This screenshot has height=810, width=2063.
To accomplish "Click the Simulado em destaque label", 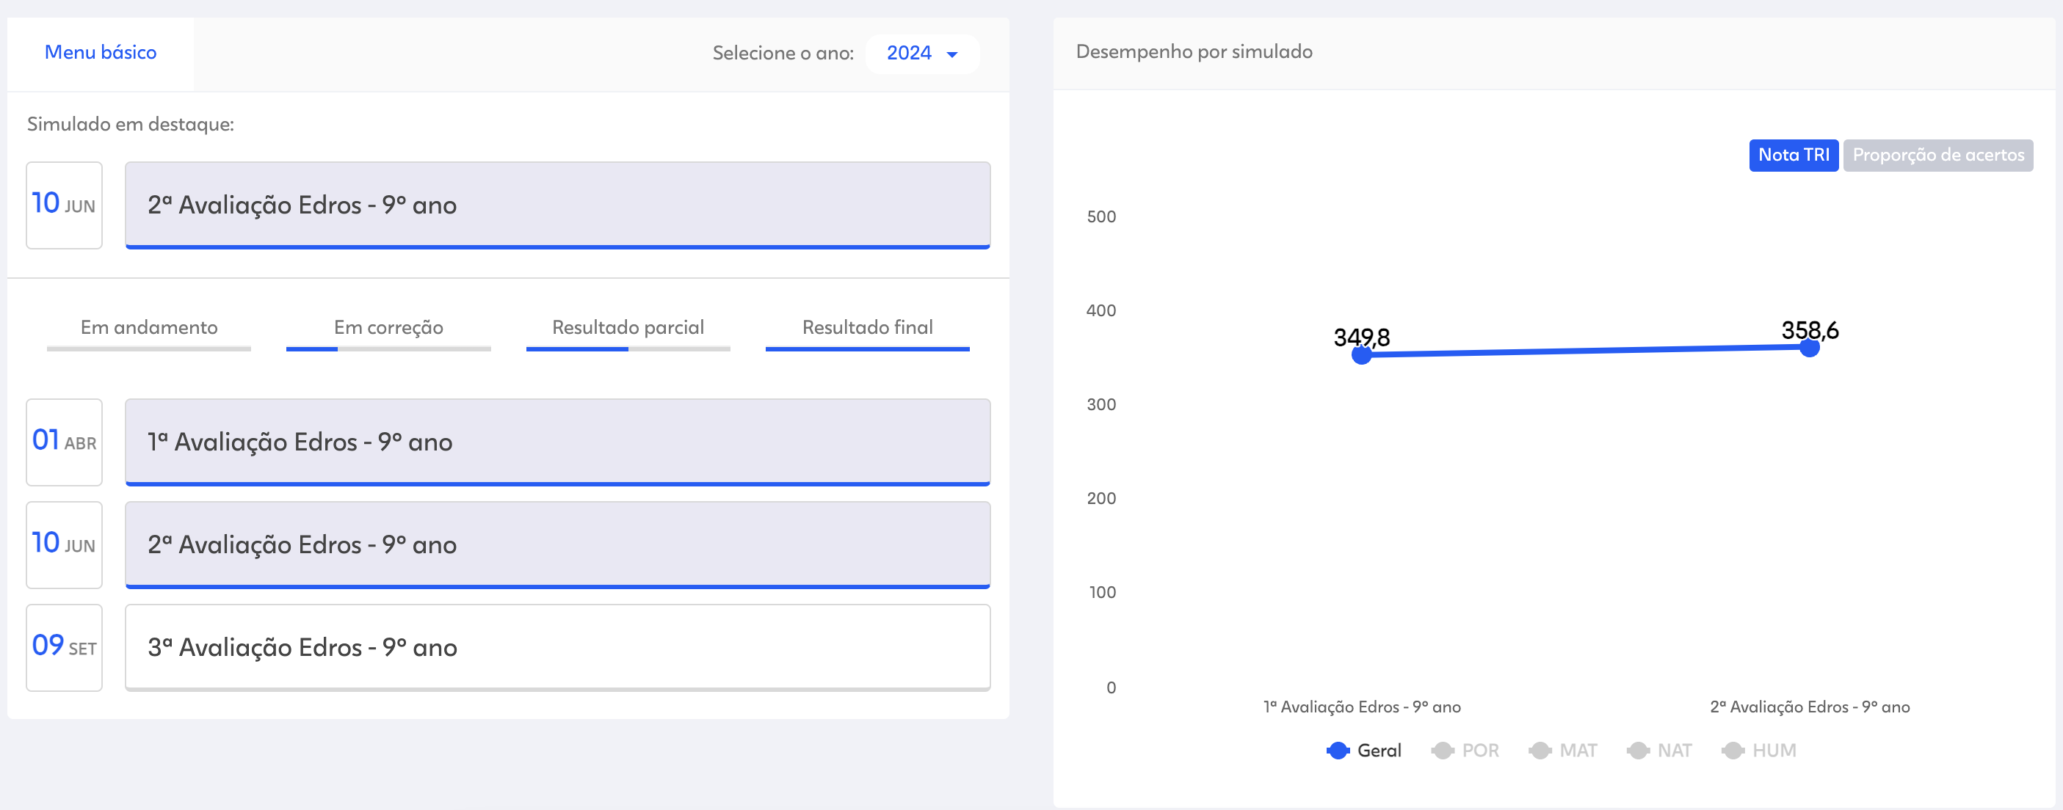I will [131, 124].
